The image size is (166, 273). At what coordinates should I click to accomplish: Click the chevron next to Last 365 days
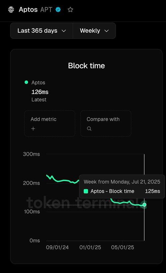click(64, 31)
